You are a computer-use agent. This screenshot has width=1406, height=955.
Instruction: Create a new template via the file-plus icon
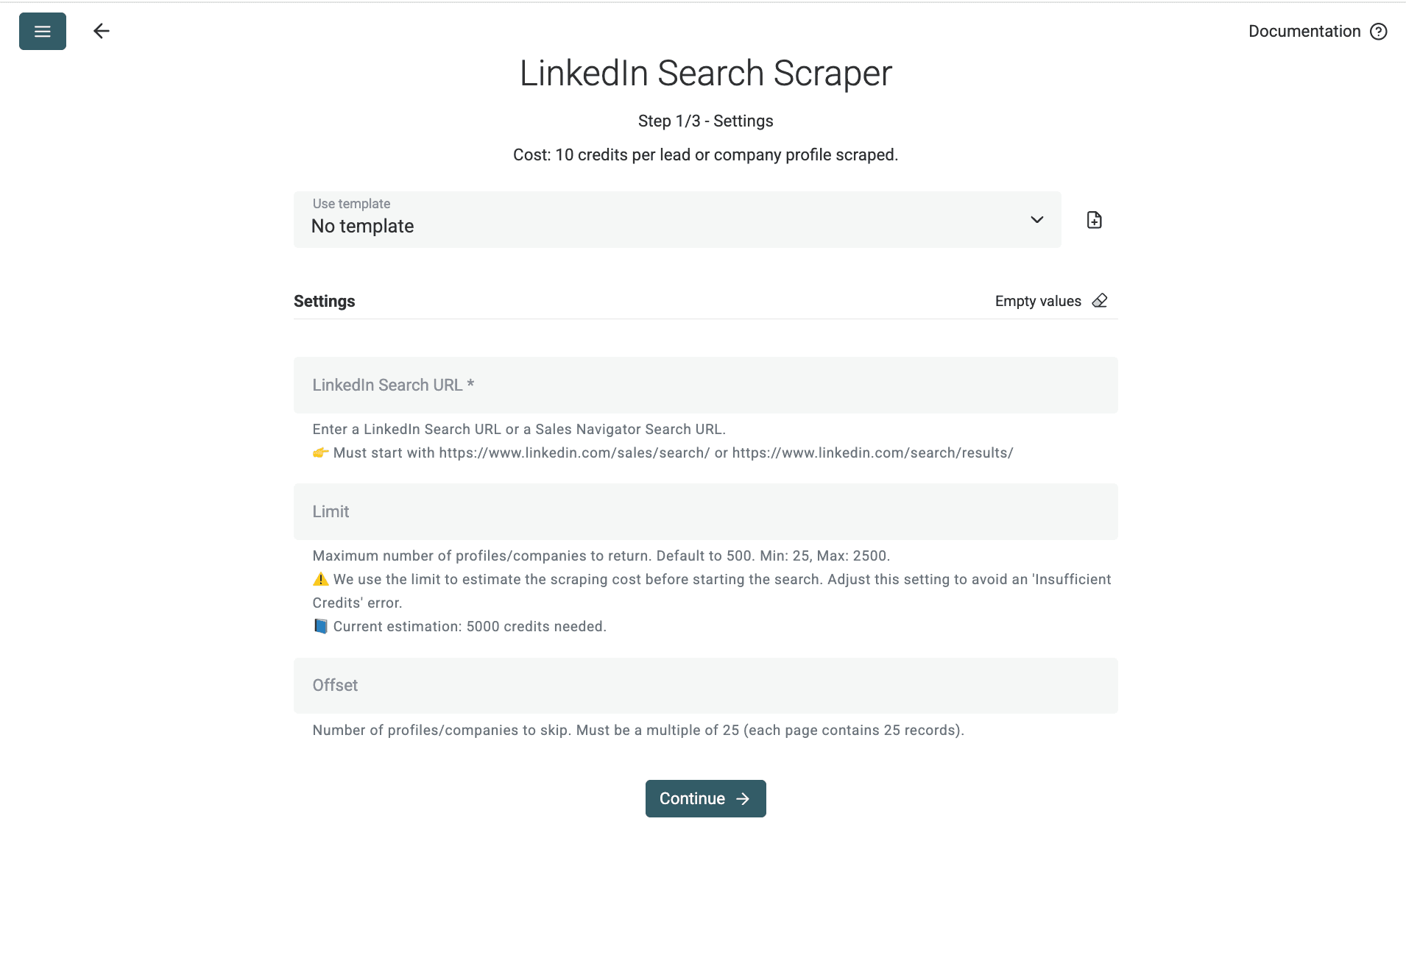point(1094,219)
